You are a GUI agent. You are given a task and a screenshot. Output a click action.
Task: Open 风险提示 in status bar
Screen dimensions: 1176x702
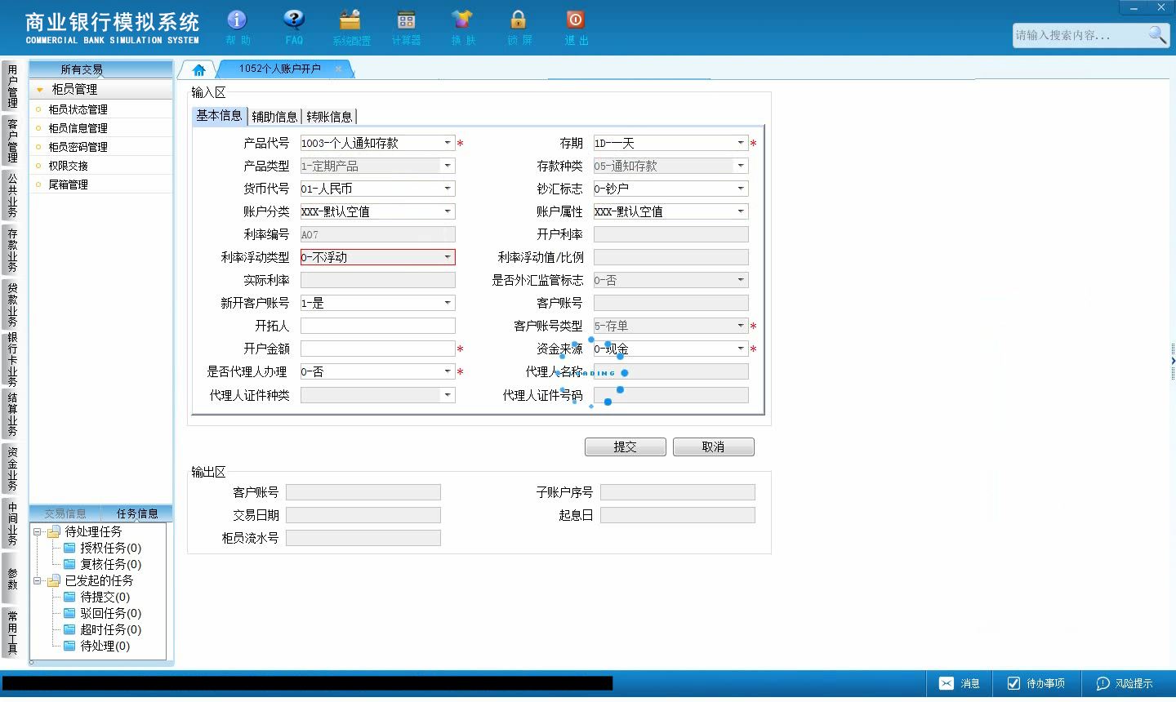1125,683
